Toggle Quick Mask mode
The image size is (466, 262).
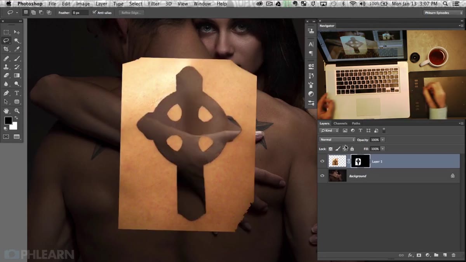(6, 136)
